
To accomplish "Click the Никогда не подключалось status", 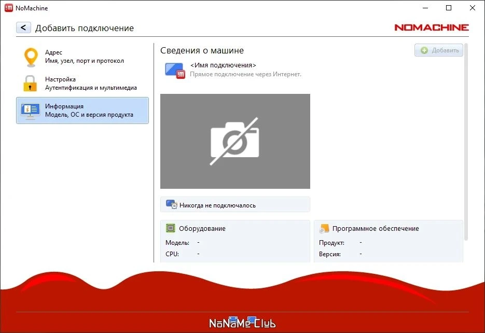I will tap(235, 205).
